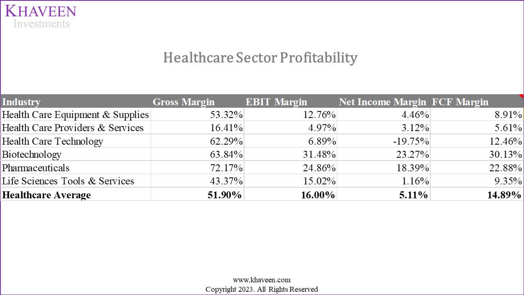Open the www.khaveen.com link
This screenshot has height=295, width=524.
[262, 280]
